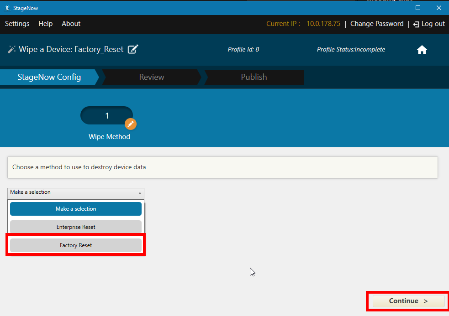
Task: Switch to the Review tab
Action: [151, 77]
